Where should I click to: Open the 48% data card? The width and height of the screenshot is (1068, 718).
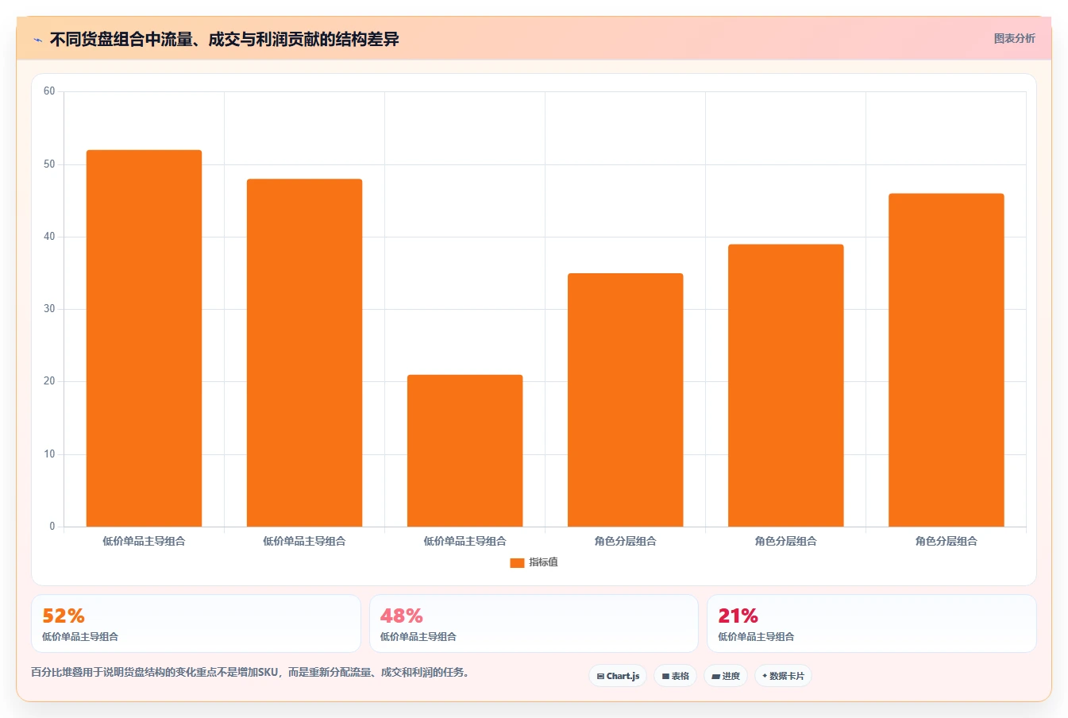point(534,623)
